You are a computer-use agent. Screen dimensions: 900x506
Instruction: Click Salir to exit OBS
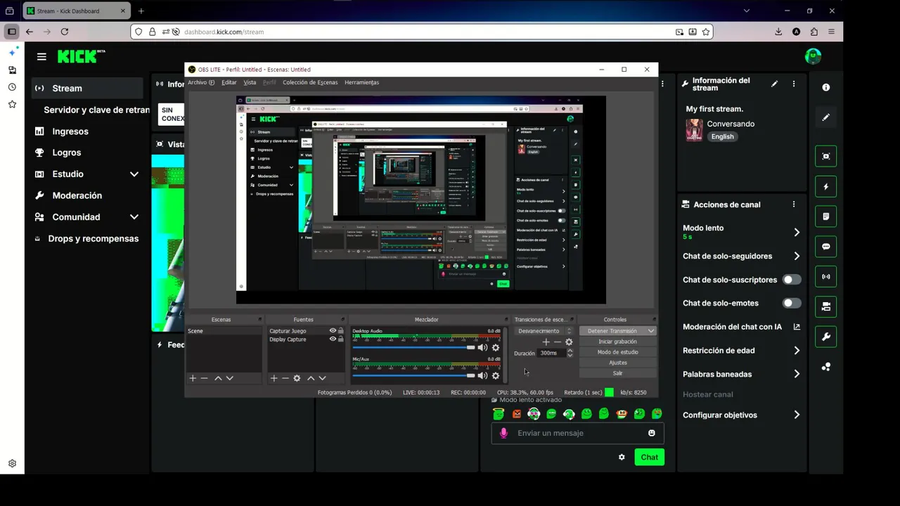coord(617,373)
